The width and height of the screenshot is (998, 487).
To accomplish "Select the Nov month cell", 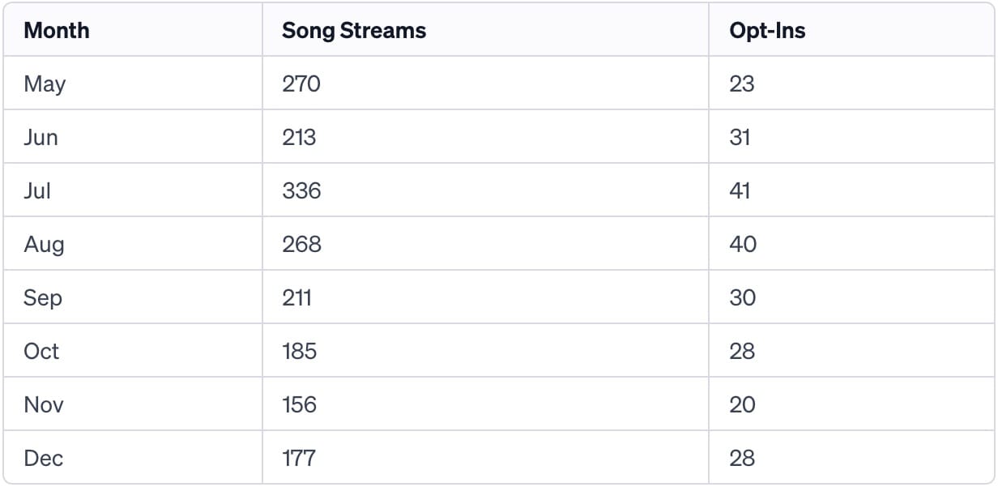I will [44, 404].
